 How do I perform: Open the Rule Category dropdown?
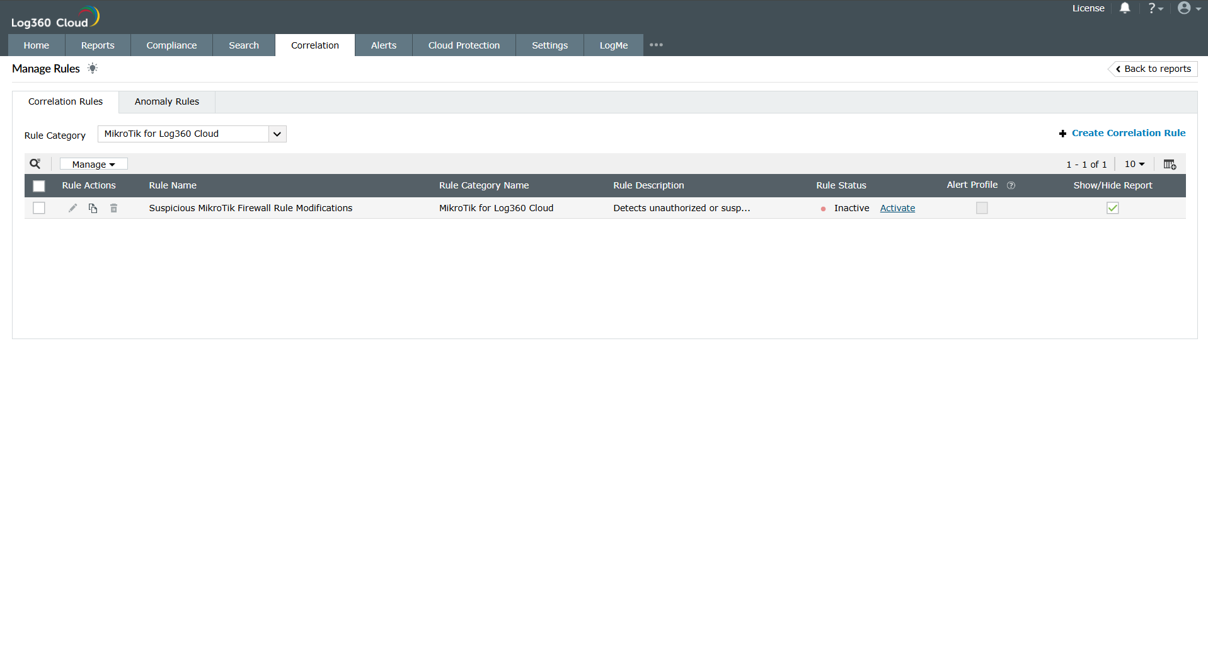click(192, 134)
